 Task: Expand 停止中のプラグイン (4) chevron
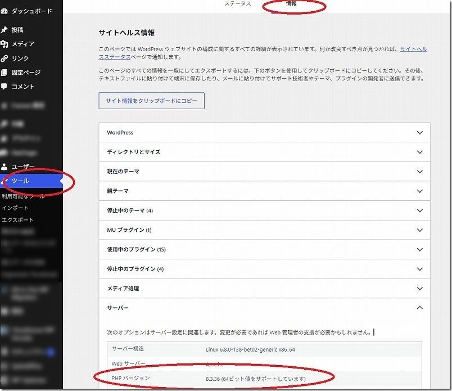[420, 269]
